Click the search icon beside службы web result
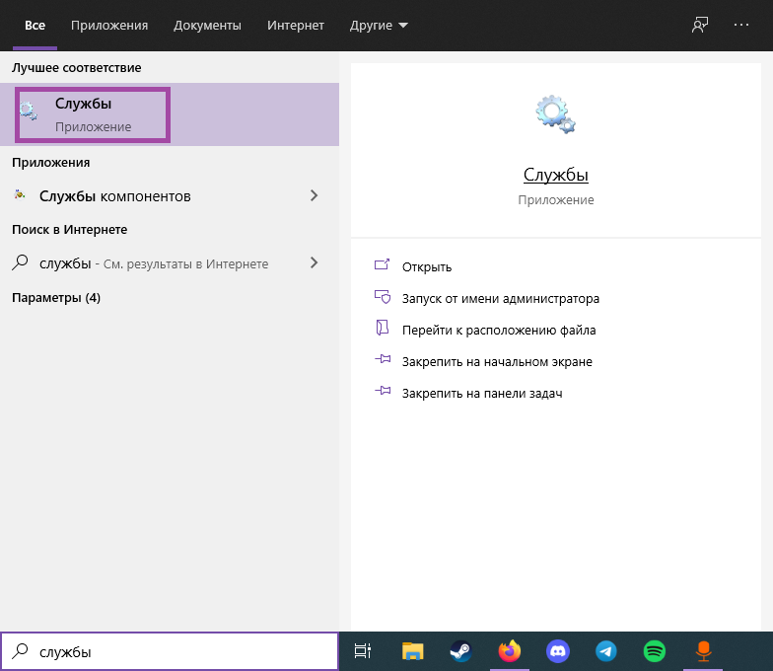 pos(20,262)
